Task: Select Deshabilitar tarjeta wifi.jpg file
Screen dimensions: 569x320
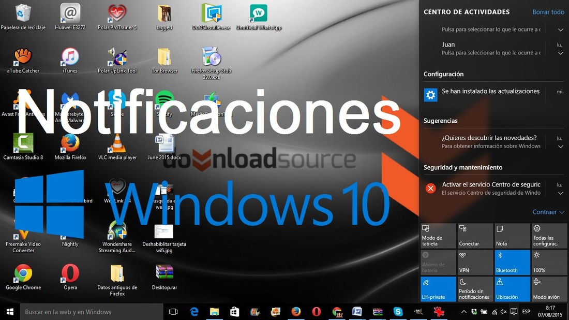Action: click(x=164, y=238)
